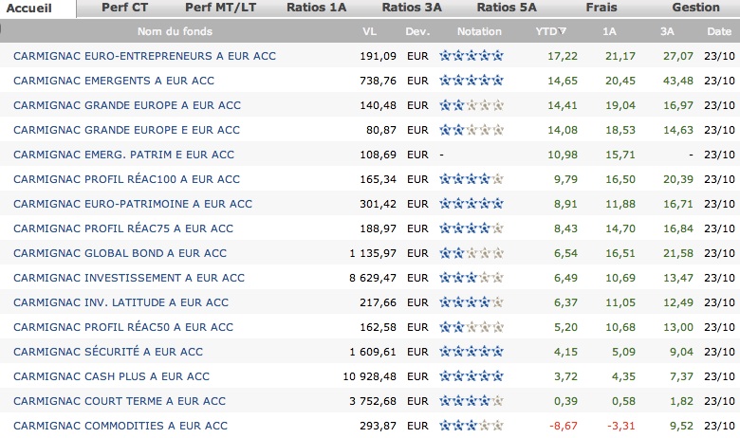Switch to the Perf MT/LT tab
Image resolution: width=740 pixels, height=438 pixels.
(220, 8)
